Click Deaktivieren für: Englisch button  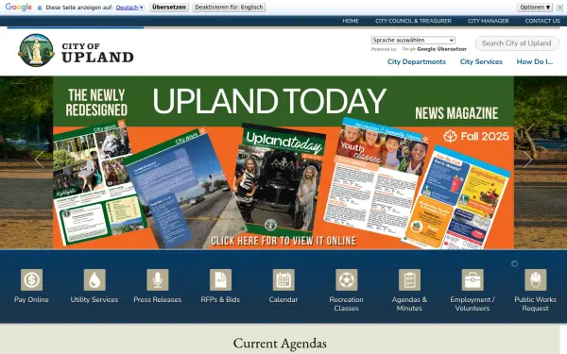click(229, 8)
